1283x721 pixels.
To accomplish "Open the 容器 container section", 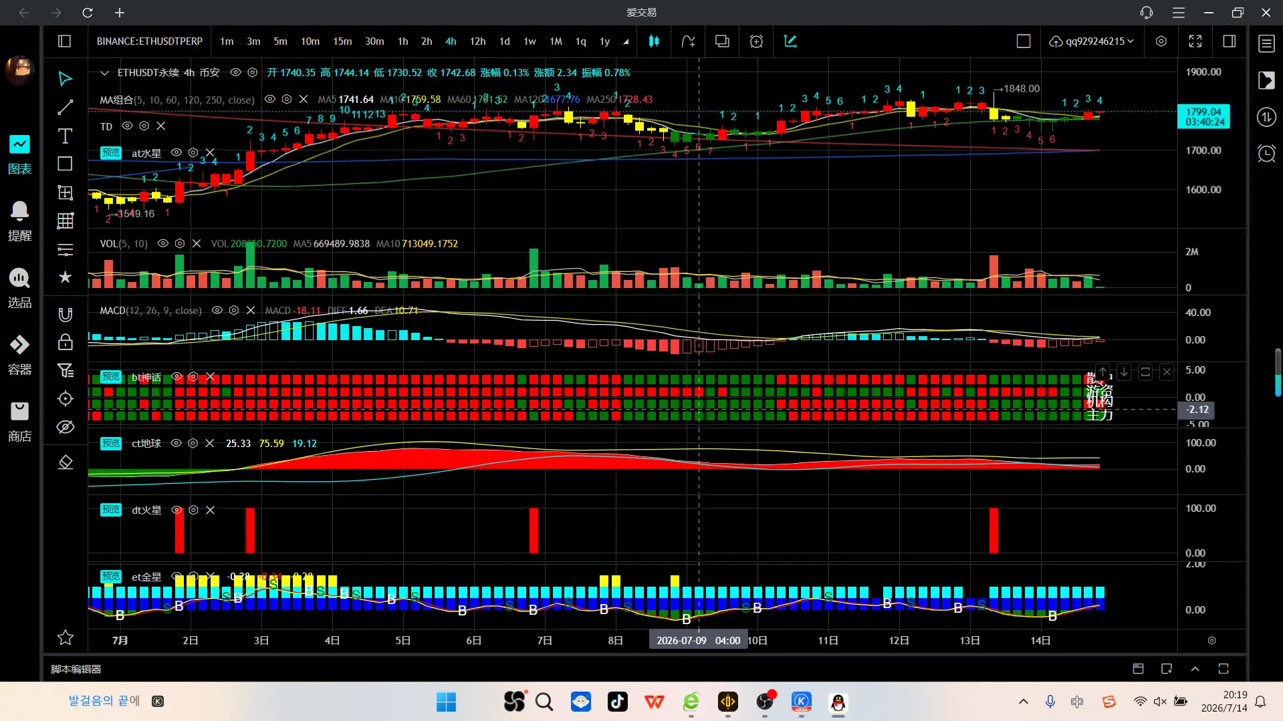I will click(19, 355).
